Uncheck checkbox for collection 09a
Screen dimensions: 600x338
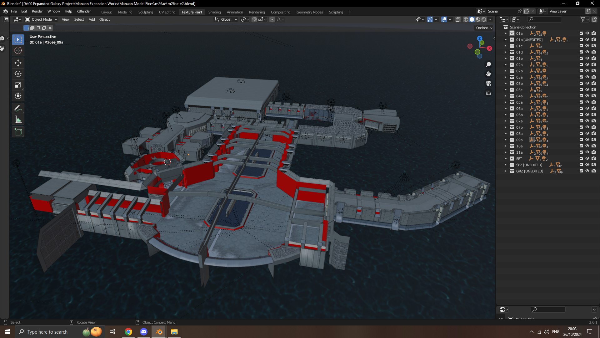(x=581, y=140)
